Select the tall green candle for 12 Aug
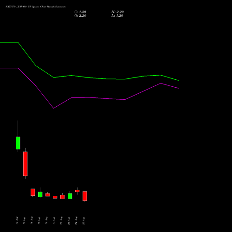This screenshot has height=232, width=232. point(18,143)
